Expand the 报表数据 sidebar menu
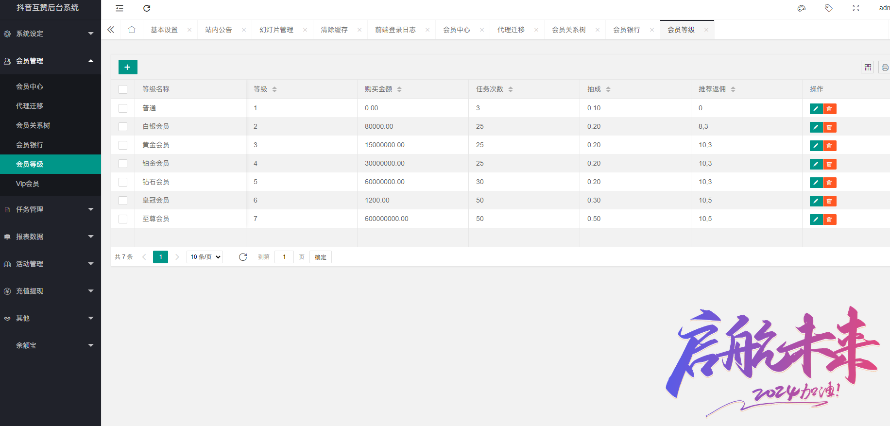This screenshot has width=890, height=426. pos(51,237)
